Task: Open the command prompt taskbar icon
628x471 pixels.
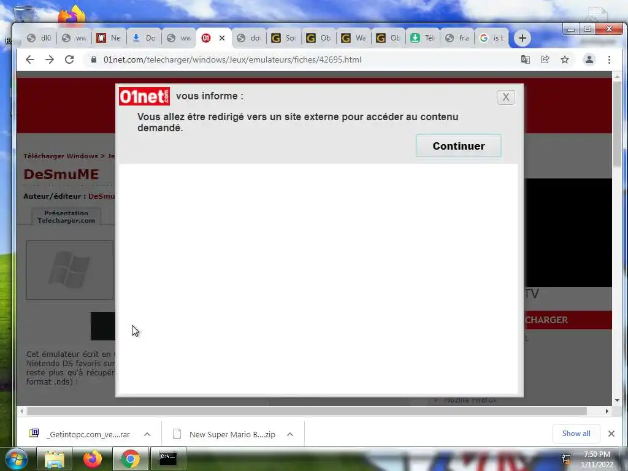Action: click(168, 459)
